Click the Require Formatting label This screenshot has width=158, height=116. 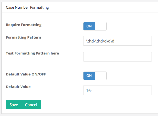tap(24, 25)
